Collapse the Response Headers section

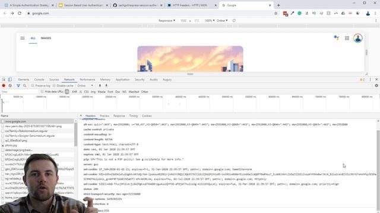click(x=81, y=120)
